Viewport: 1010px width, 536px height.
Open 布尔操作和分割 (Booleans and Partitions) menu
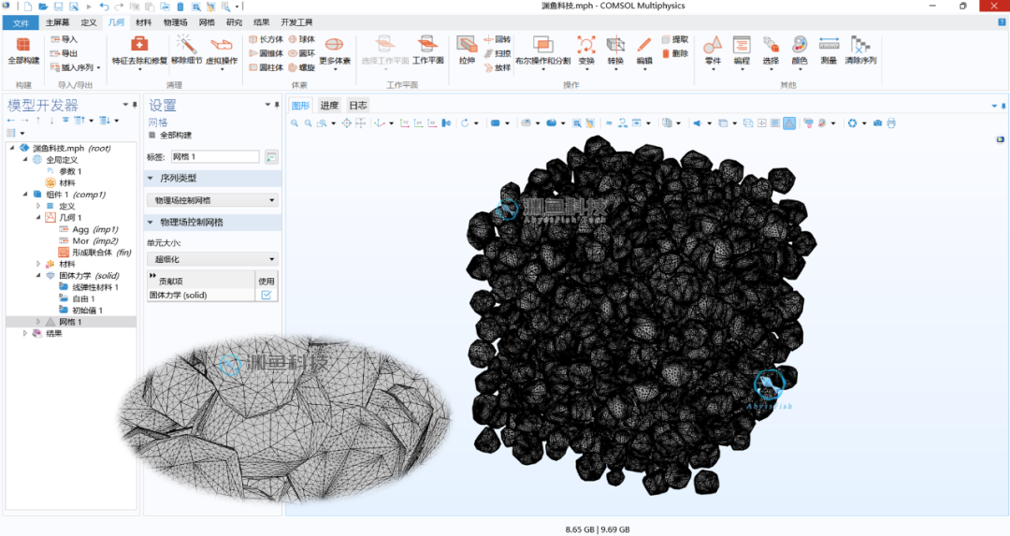[542, 51]
